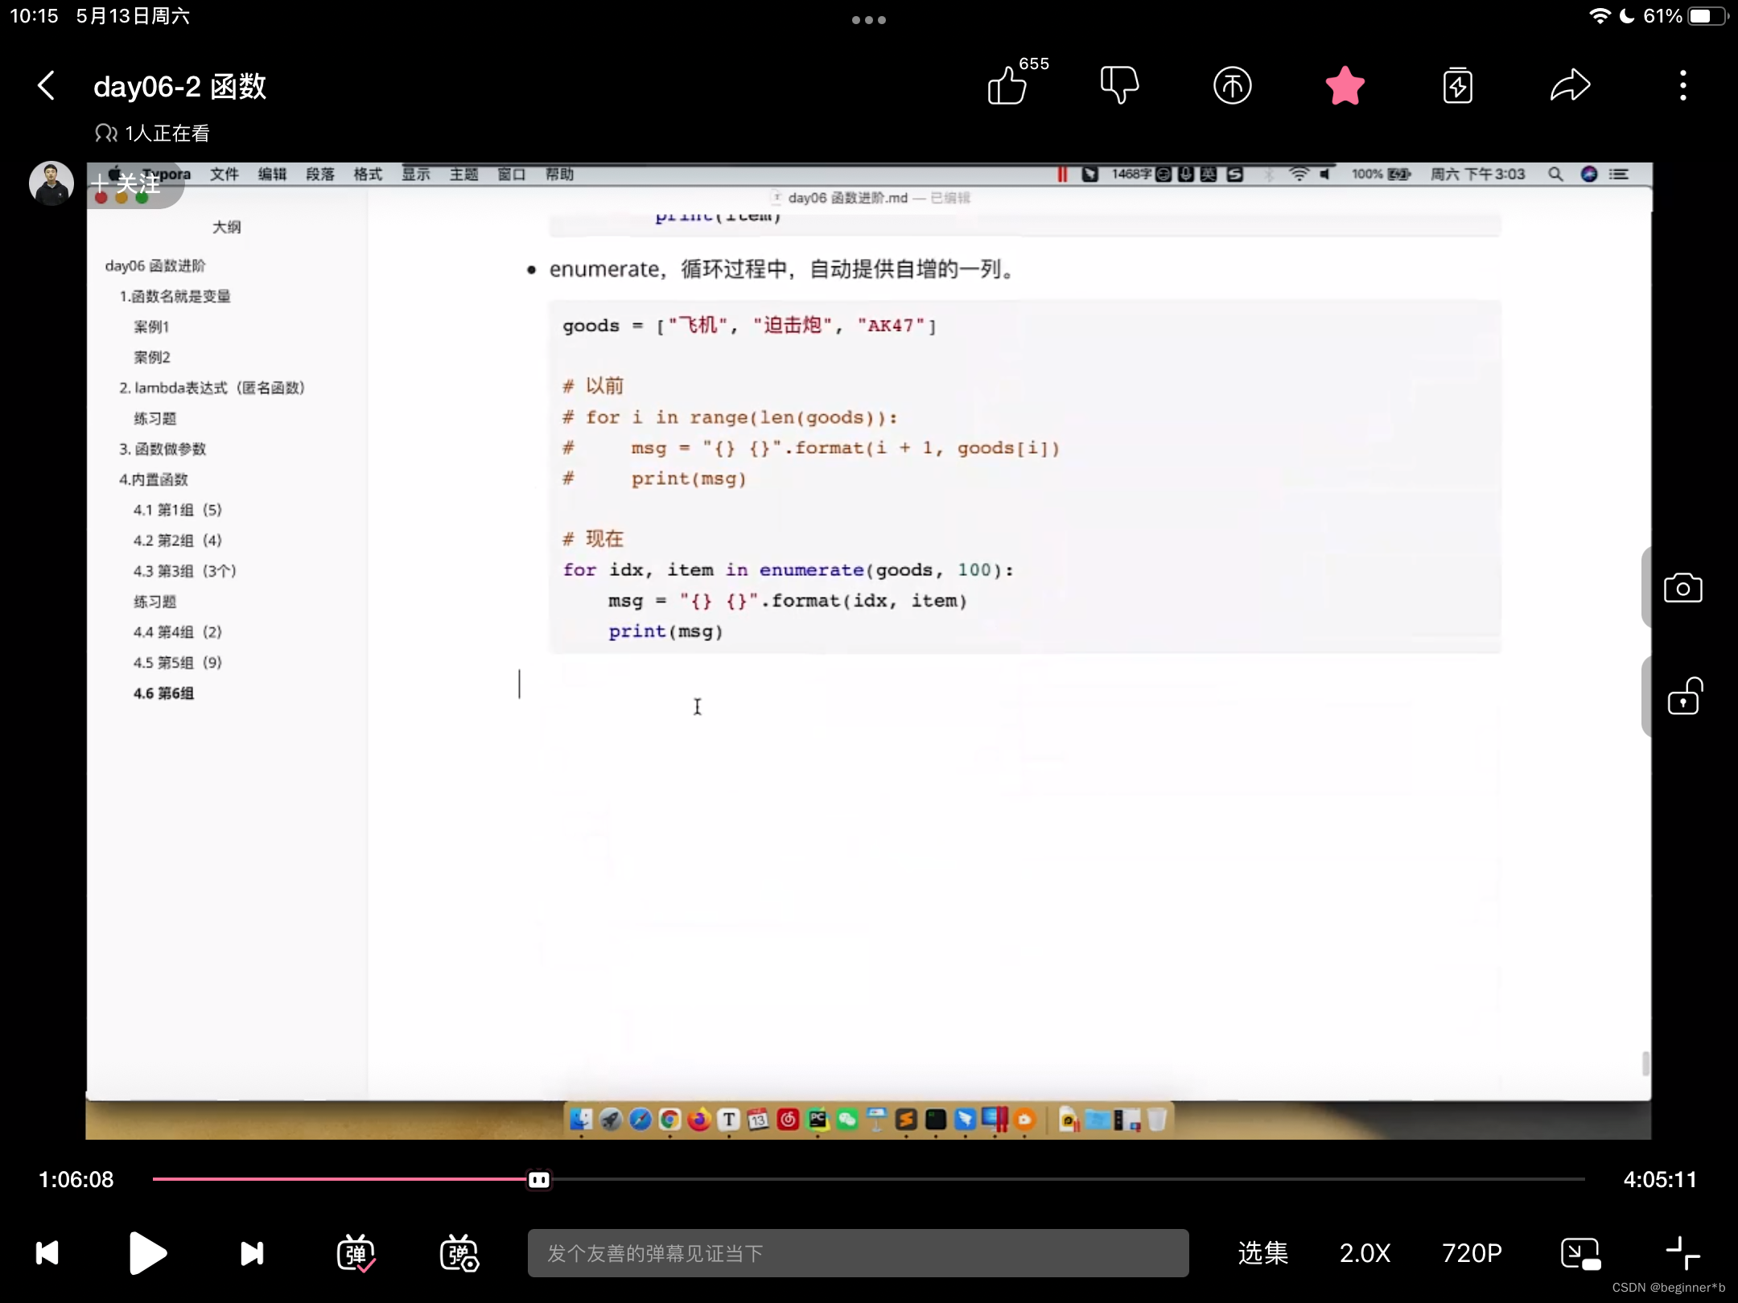Give a coin to the video
Screen dimensions: 1738x1303
click(1232, 85)
